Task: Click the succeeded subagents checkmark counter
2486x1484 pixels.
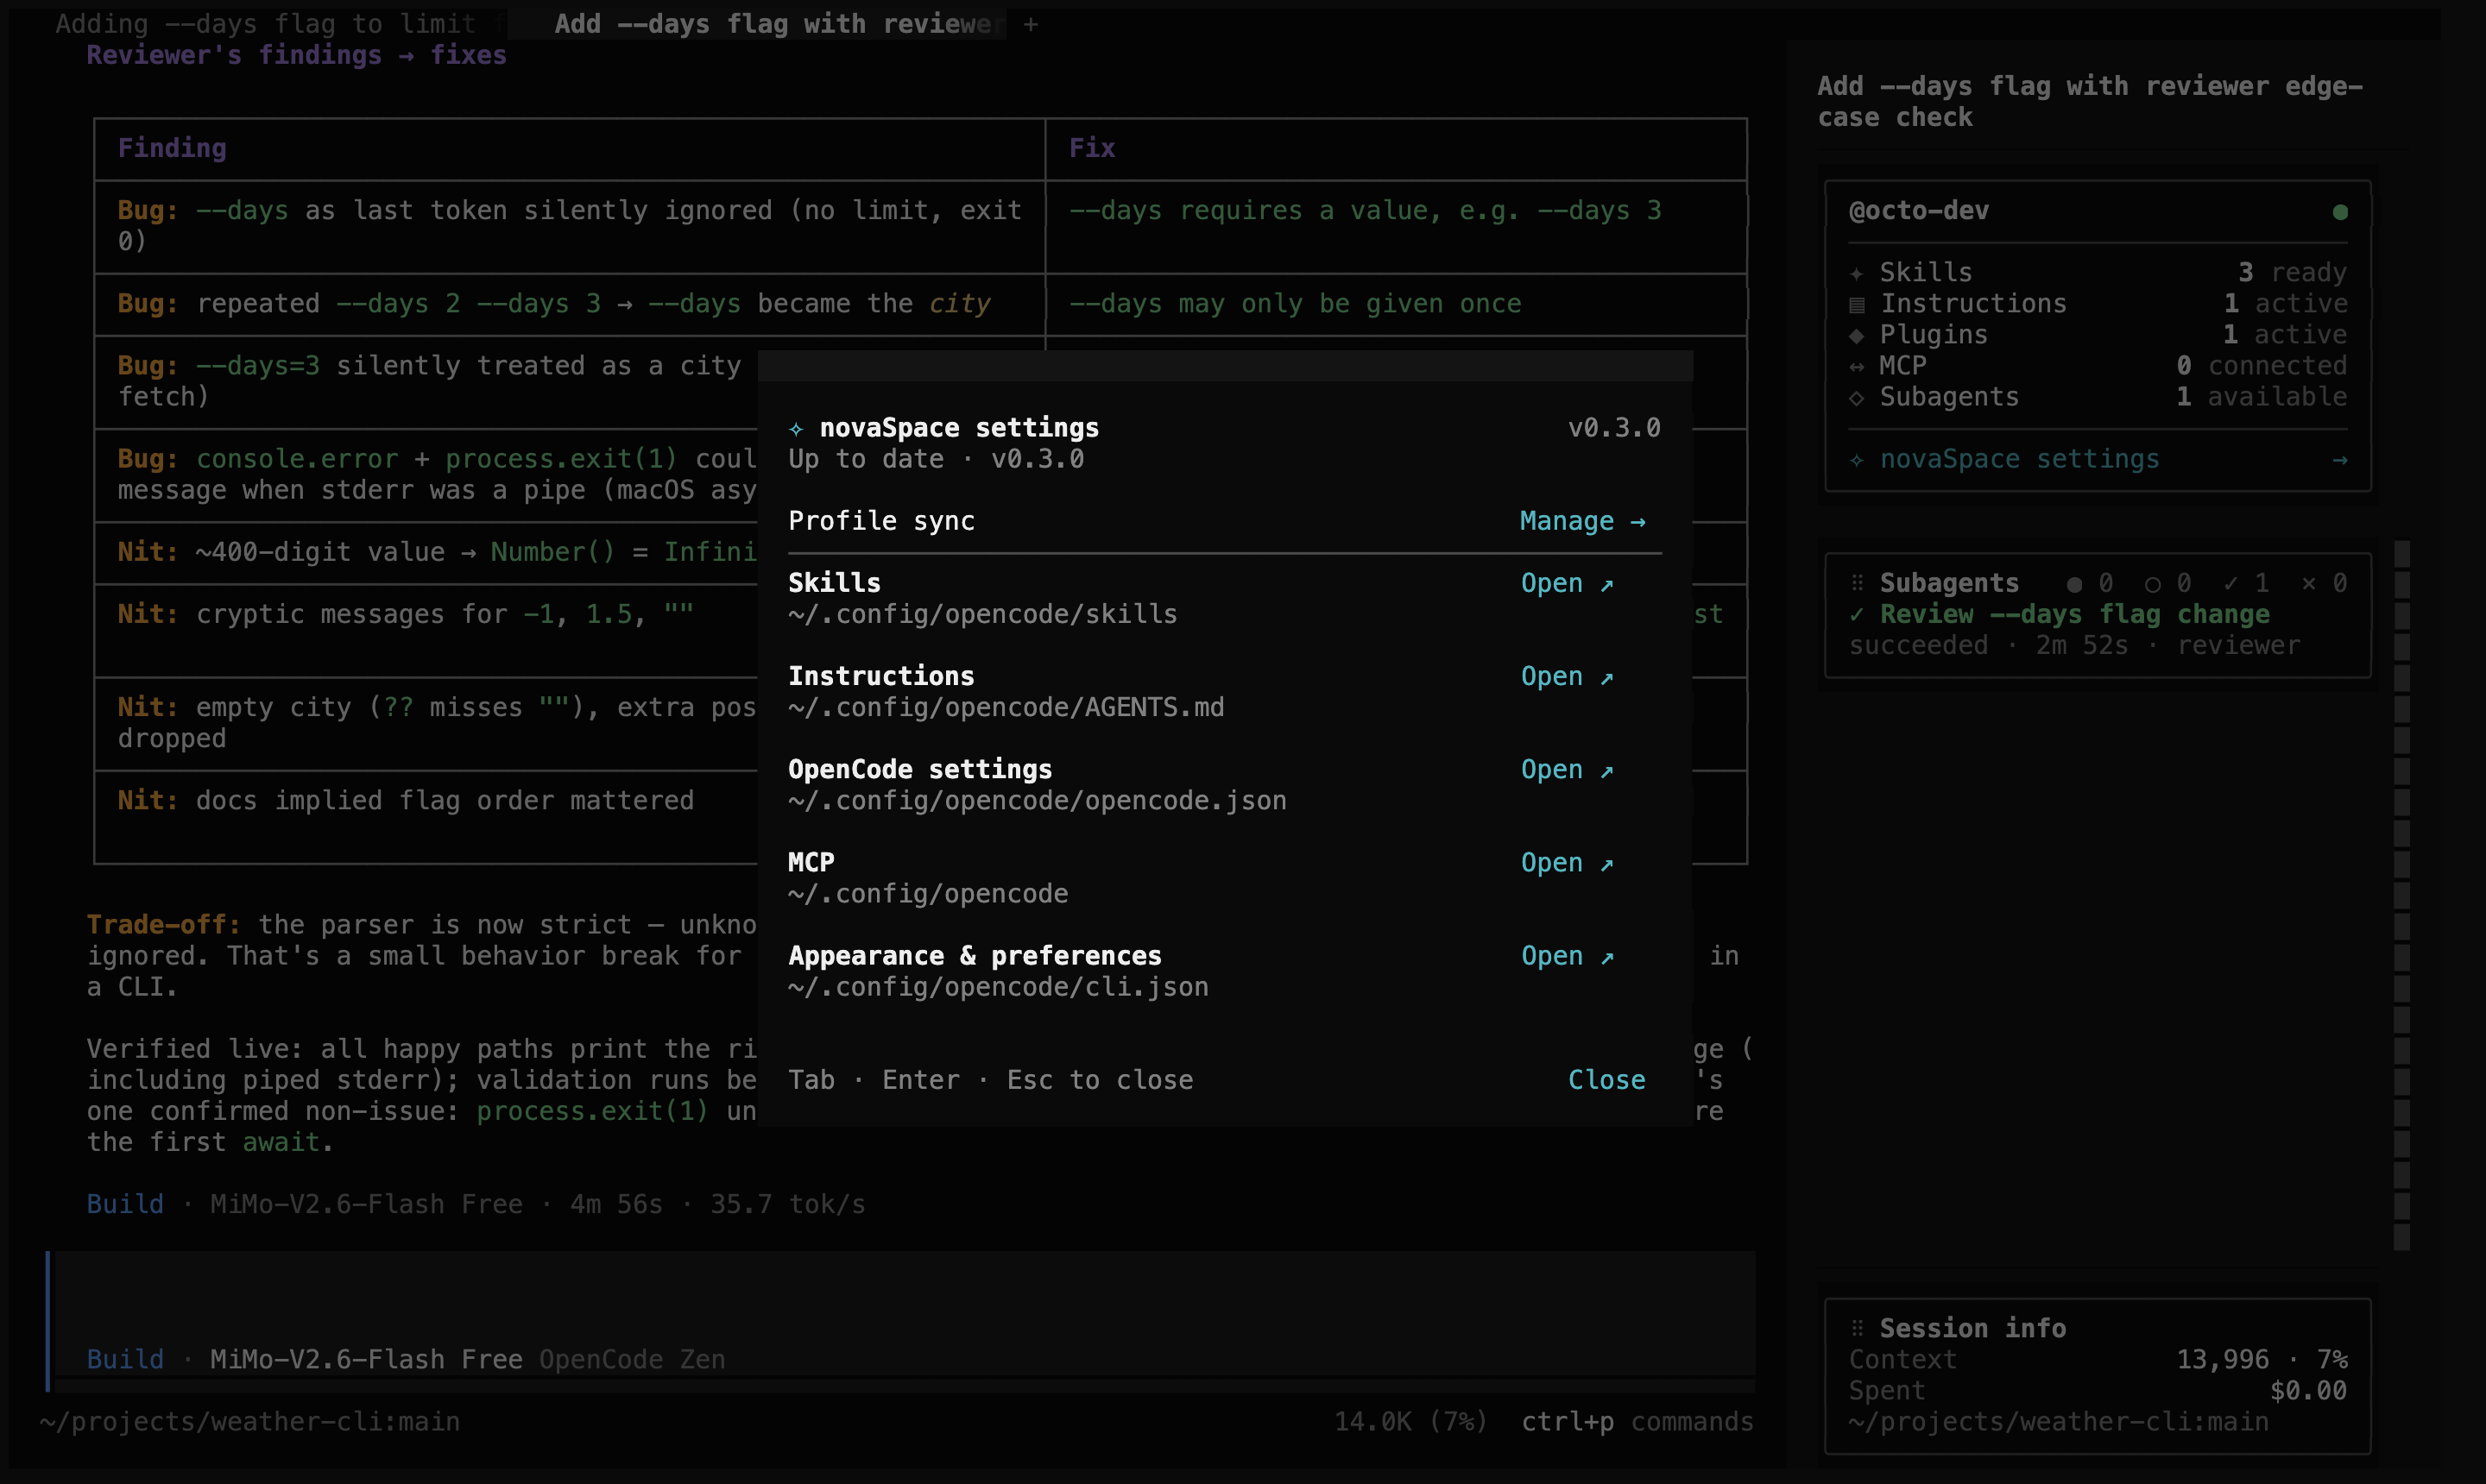Action: pos(2246,583)
